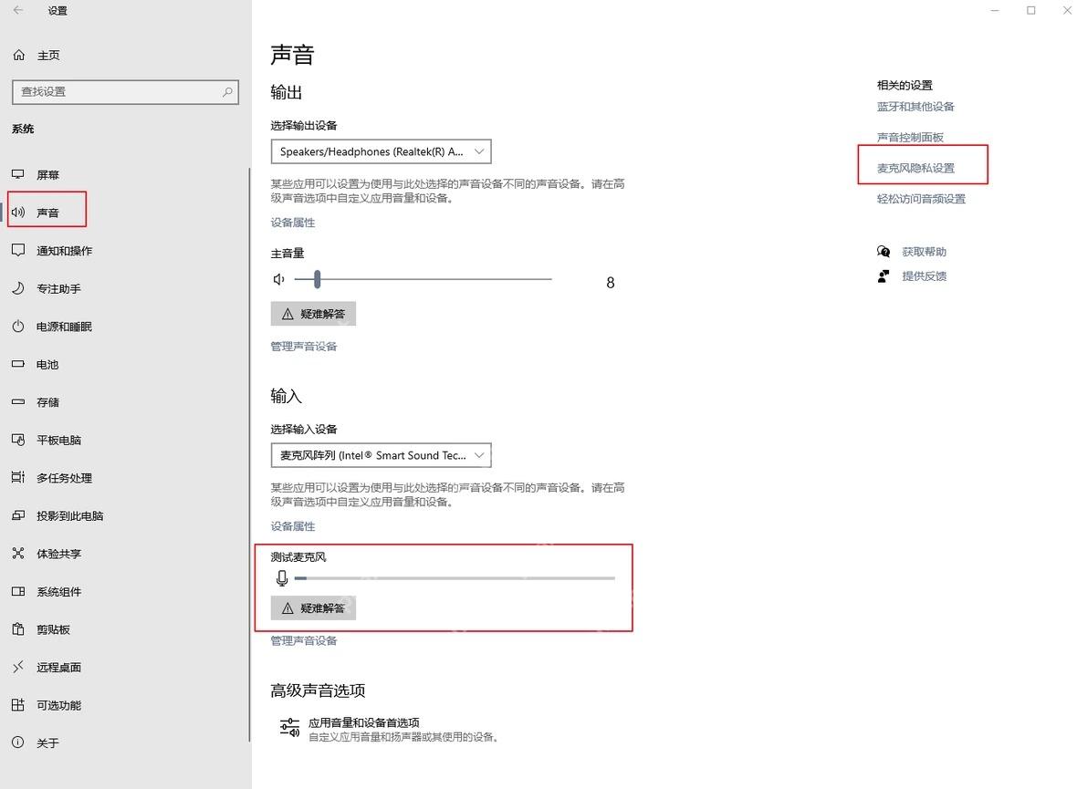Click the 平板电脑 tablet icon
The width and height of the screenshot is (1077, 789).
[18, 440]
